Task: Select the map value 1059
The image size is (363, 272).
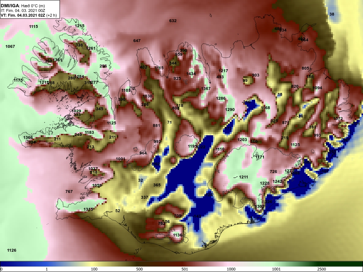Action: (x=97, y=185)
